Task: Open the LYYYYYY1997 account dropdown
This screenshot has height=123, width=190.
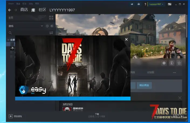Action: pyautogui.click(x=157, y=4)
